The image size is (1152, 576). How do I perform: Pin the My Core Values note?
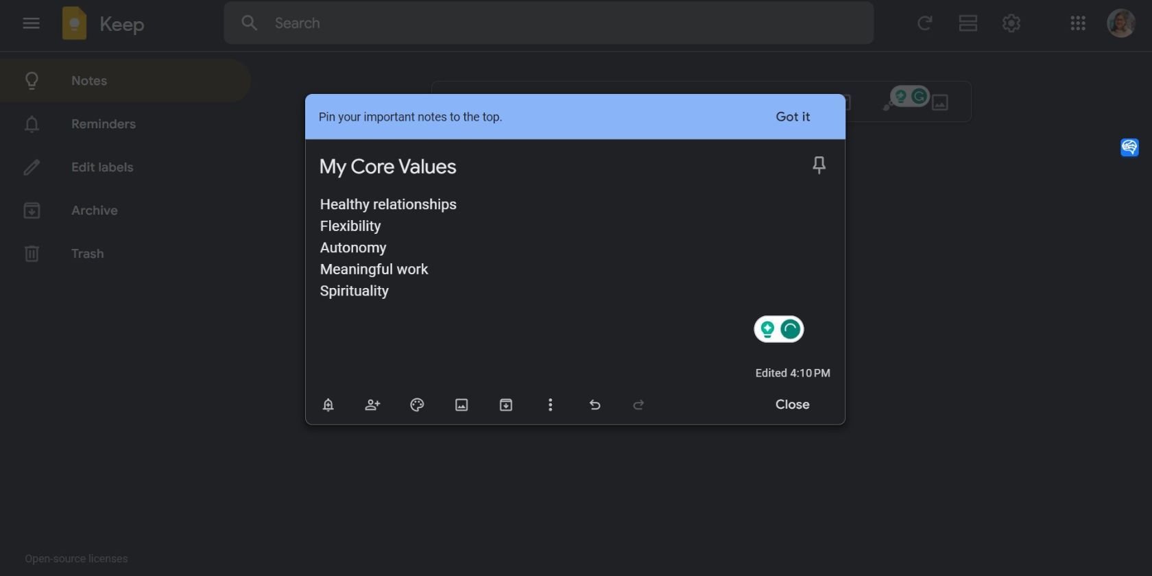(x=819, y=165)
